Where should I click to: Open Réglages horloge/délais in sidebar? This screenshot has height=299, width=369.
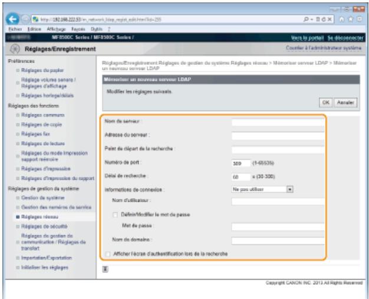[47, 96]
